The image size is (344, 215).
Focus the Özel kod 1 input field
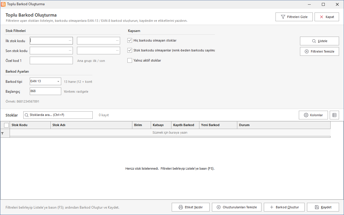[x=51, y=61]
